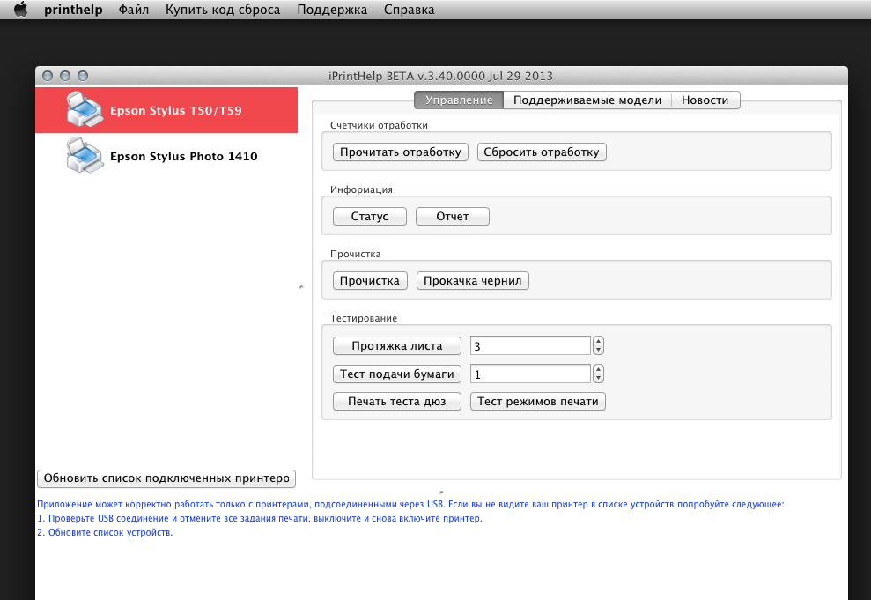Image resolution: width=871 pixels, height=600 pixels.
Task: Select Epson Stylus T50/T59 in printer list
Action: click(166, 110)
